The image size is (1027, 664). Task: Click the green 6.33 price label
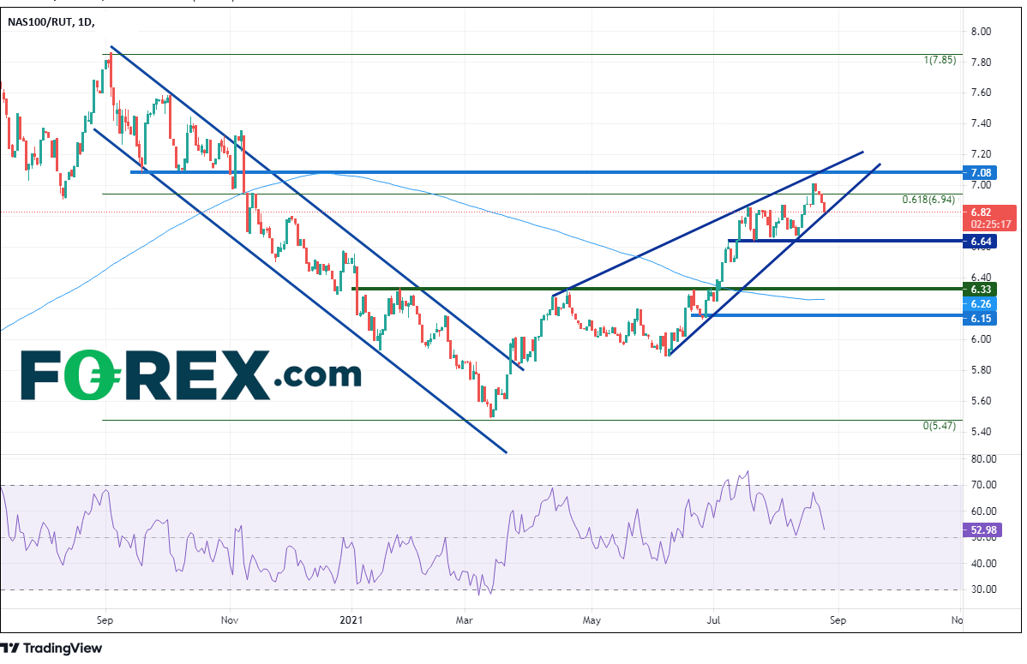tap(982, 290)
